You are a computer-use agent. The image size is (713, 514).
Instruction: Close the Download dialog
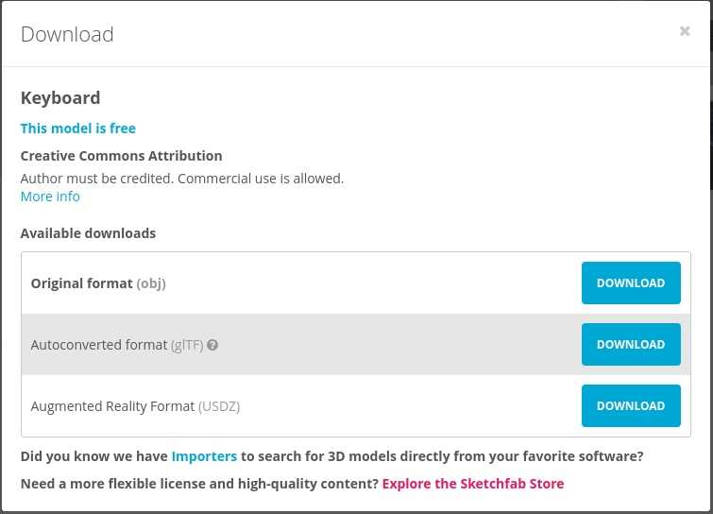(x=685, y=31)
